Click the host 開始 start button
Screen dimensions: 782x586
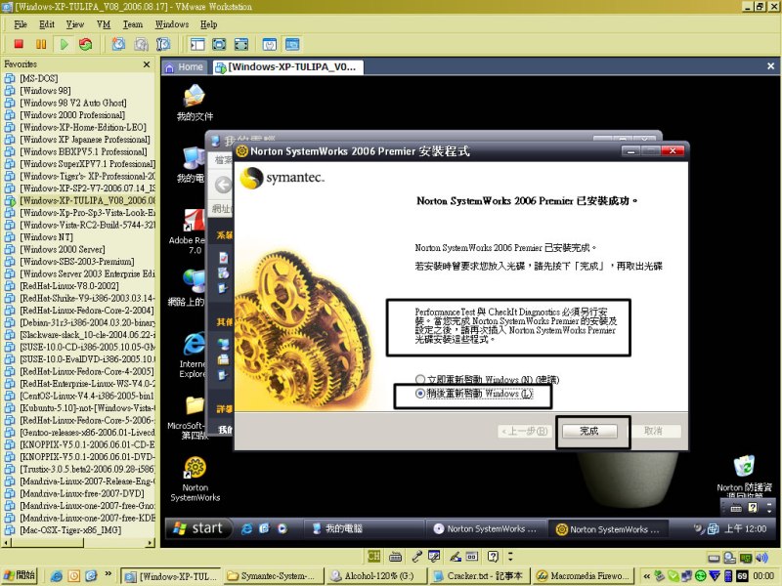[20, 575]
